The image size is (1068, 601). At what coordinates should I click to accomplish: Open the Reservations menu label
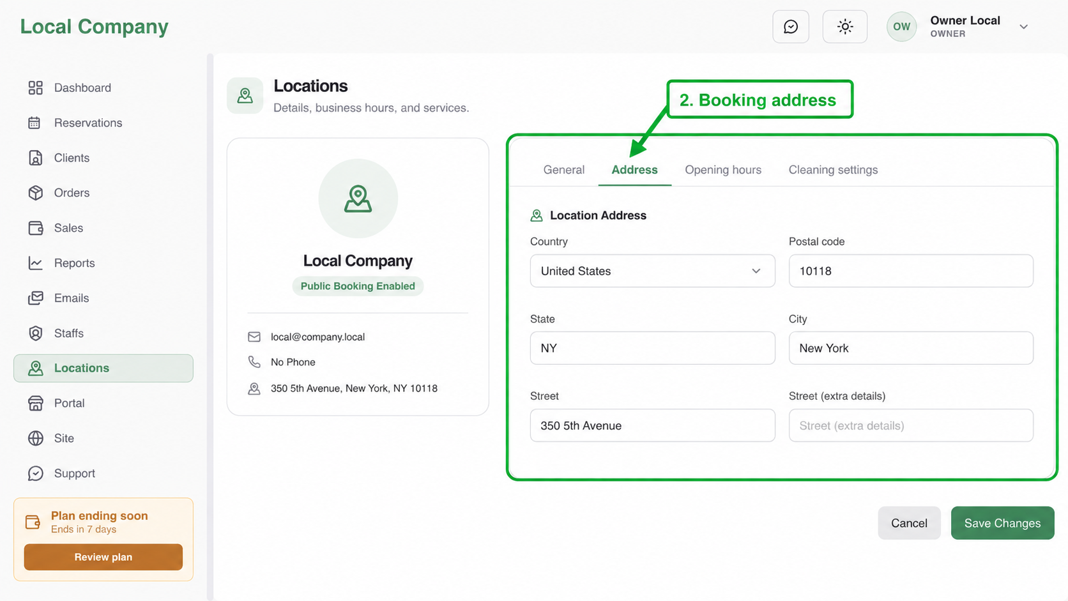pos(88,123)
